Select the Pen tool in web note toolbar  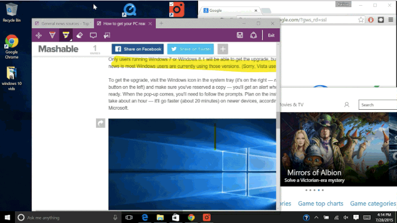52,35
